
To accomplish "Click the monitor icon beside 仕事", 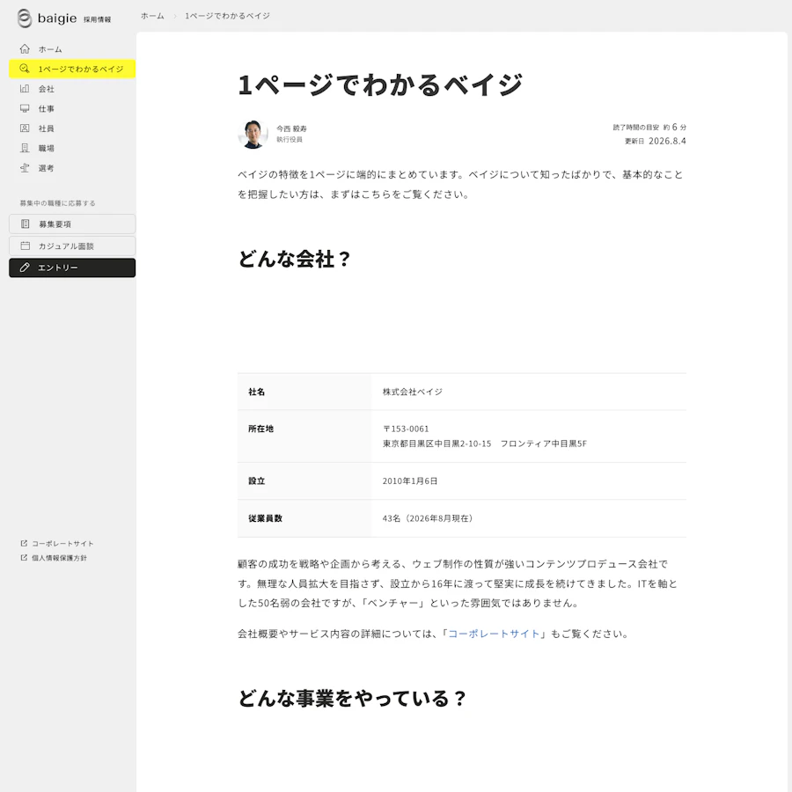I will coord(25,108).
